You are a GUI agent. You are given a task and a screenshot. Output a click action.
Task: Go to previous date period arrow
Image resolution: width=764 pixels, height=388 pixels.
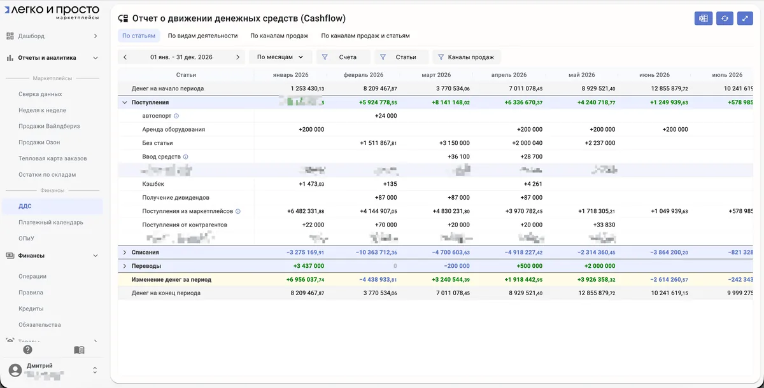[x=125, y=57]
